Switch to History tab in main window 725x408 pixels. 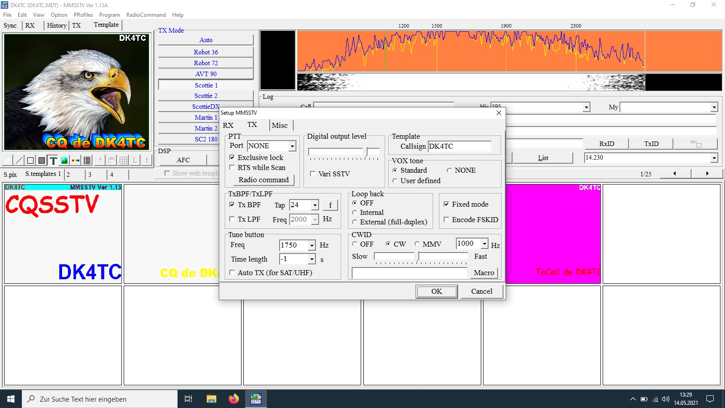click(57, 25)
